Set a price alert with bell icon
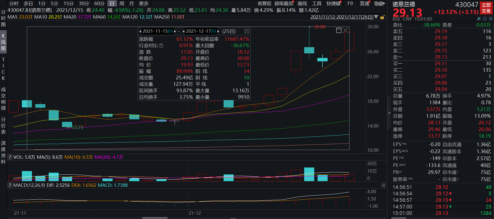This screenshot has height=219, width=494. point(485,19)
